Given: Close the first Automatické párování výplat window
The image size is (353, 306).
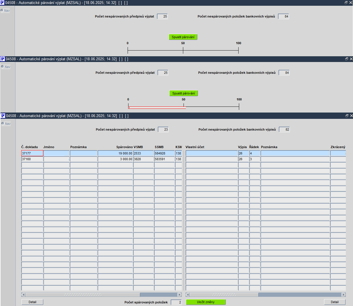Looking at the screenshot, I should (x=351, y=3).
